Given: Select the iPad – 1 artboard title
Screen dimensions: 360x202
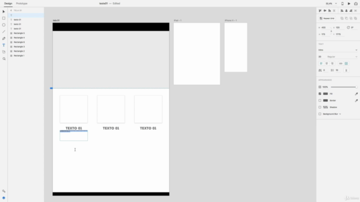Looking at the screenshot, I should click(178, 20).
